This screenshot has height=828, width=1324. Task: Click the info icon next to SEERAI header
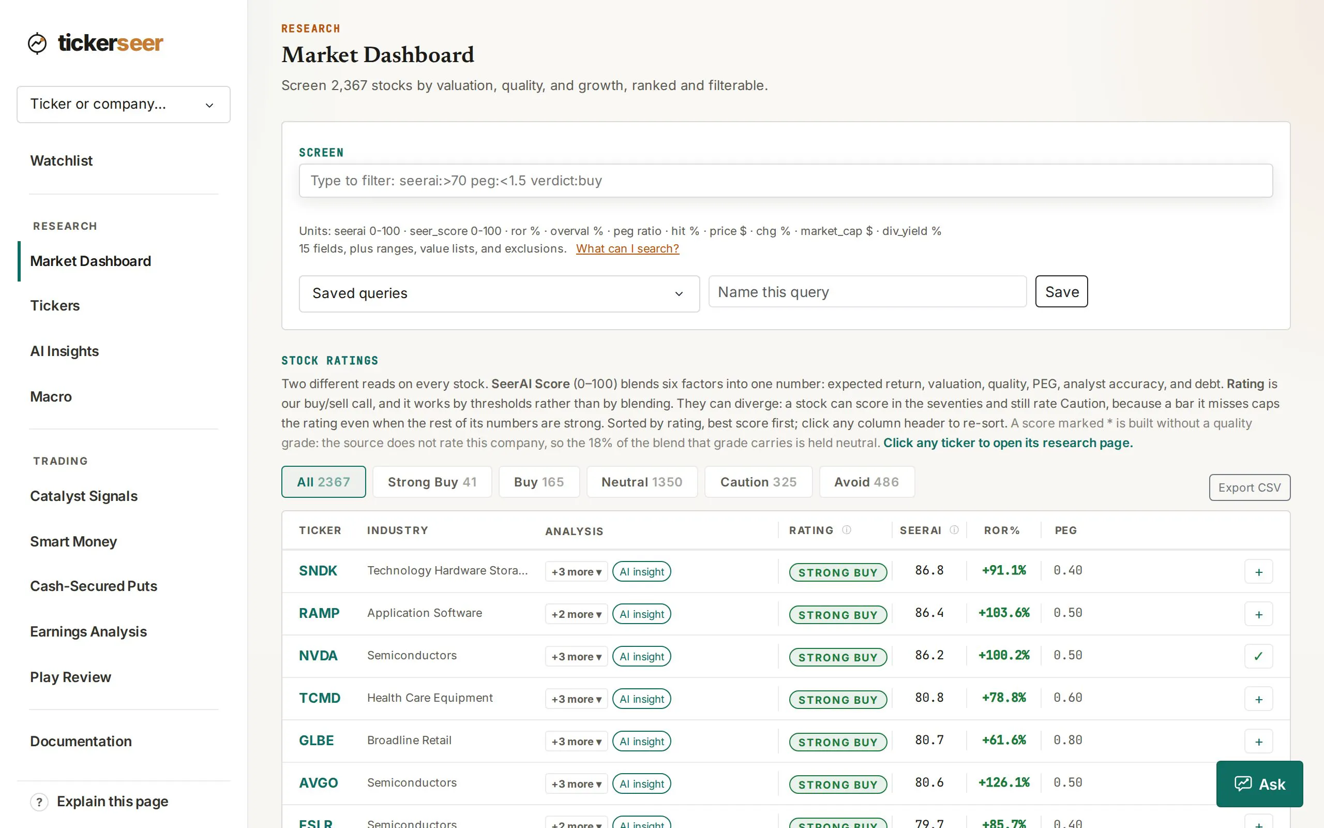[x=954, y=529]
